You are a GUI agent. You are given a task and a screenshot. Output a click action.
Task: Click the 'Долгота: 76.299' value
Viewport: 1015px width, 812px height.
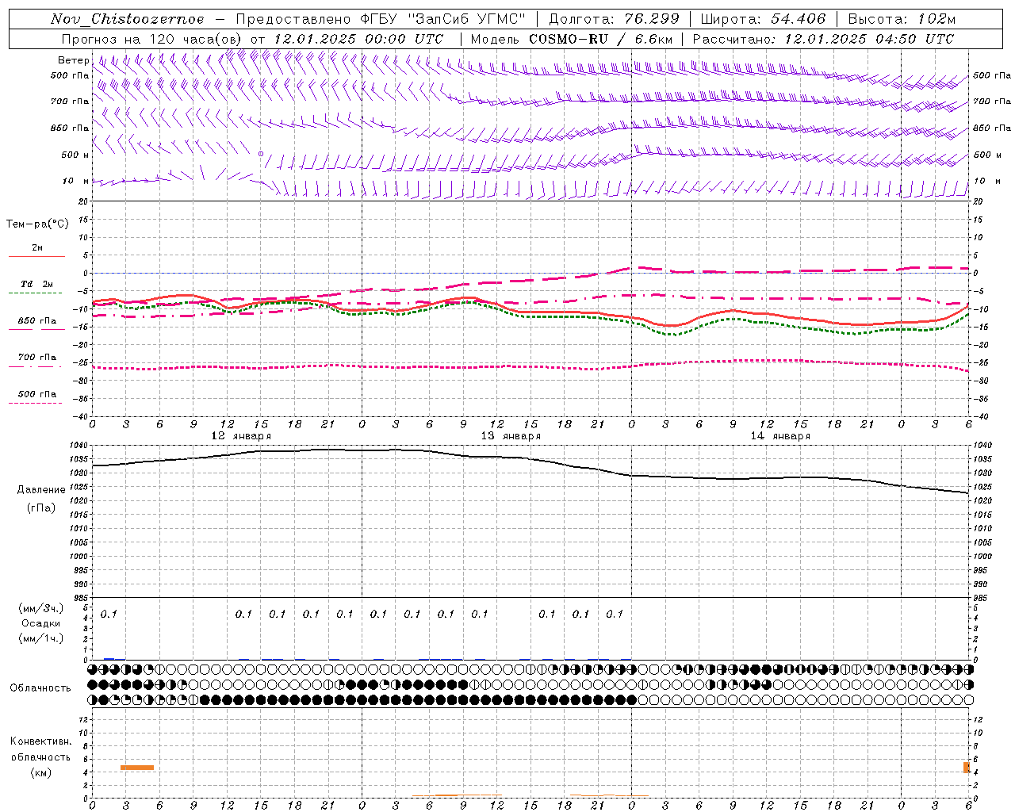(x=614, y=19)
